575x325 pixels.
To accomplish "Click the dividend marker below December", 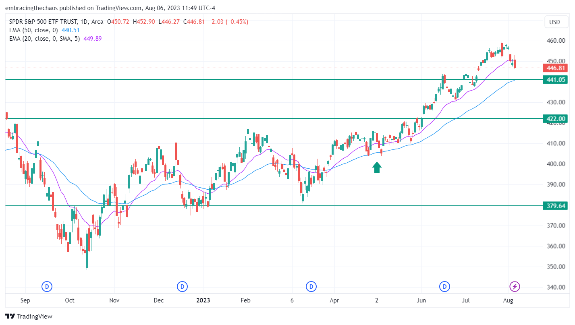I will pyautogui.click(x=183, y=287).
